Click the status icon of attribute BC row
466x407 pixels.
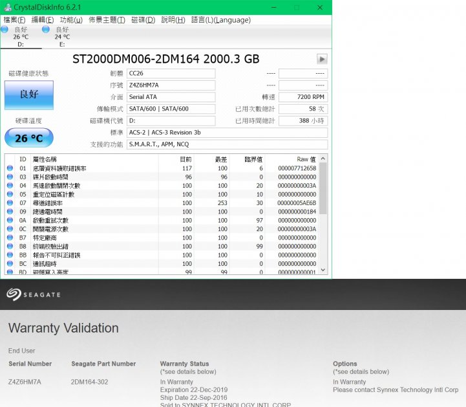(x=10, y=263)
